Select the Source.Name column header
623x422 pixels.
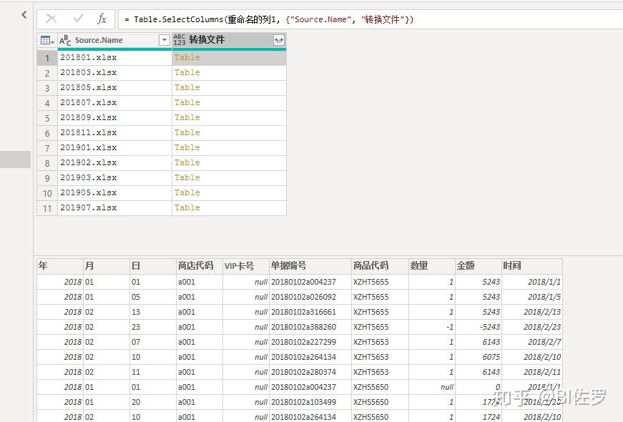tap(107, 41)
